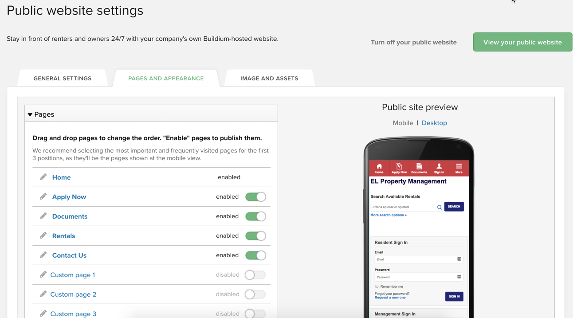The height and width of the screenshot is (318, 573).
Task: Turn off the Documents page toggle
Action: coord(255,216)
